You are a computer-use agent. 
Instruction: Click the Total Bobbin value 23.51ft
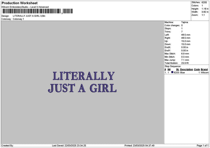point(186,62)
